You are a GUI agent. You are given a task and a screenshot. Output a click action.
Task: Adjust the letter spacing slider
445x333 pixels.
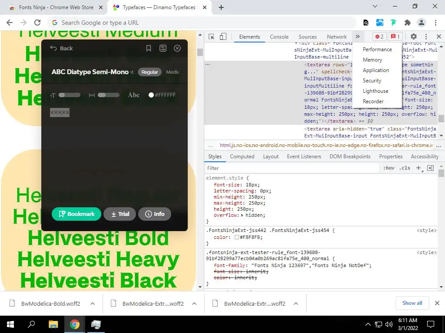[108, 95]
